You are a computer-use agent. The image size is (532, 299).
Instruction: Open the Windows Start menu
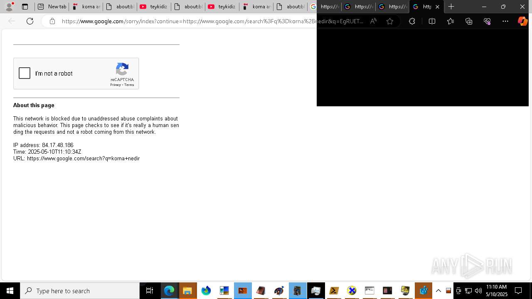[x=10, y=291]
